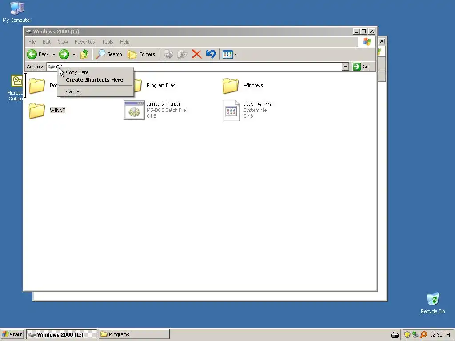Click the Windows folder name label
This screenshot has width=455, height=341.
point(253,85)
